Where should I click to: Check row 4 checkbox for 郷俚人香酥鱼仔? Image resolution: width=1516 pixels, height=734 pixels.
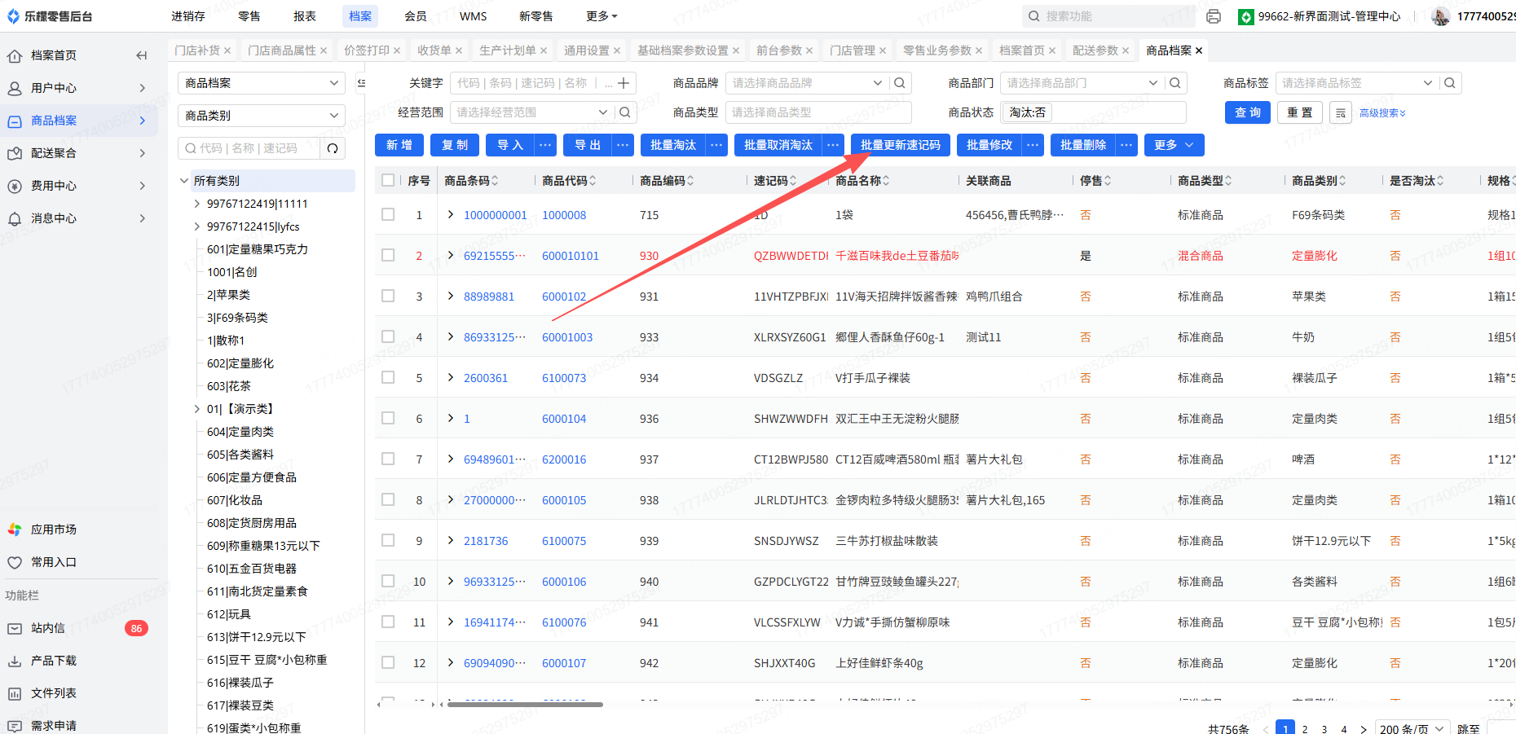[388, 336]
